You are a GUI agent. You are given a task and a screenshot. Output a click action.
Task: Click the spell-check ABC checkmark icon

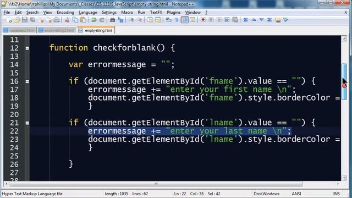click(x=285, y=20)
